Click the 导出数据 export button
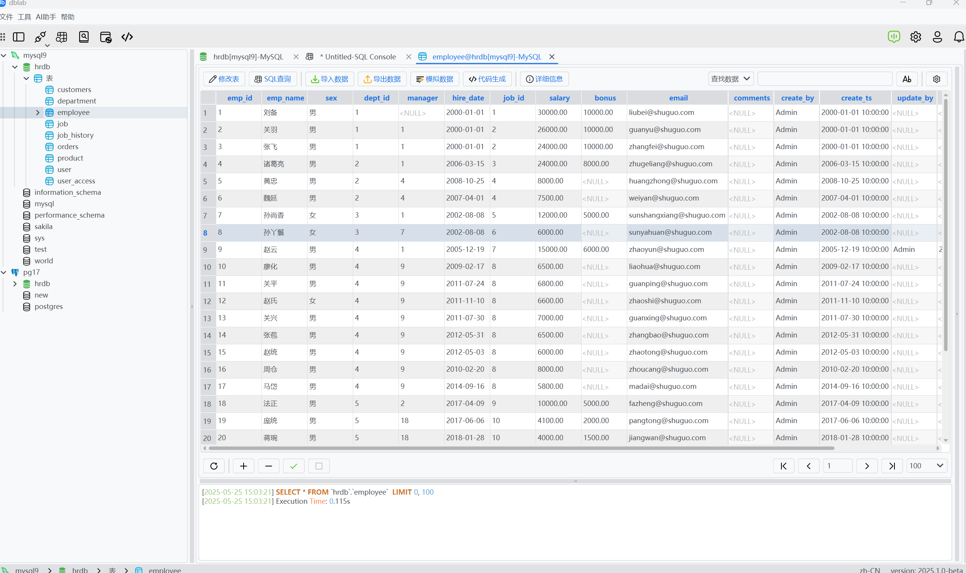The image size is (966, 573). click(382, 79)
